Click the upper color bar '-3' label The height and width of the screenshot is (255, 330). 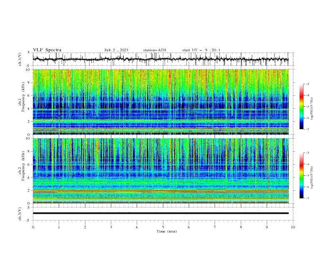(307, 84)
